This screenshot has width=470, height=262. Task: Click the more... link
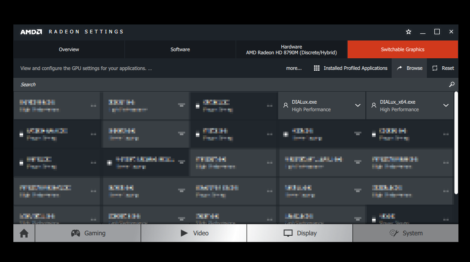click(x=294, y=68)
